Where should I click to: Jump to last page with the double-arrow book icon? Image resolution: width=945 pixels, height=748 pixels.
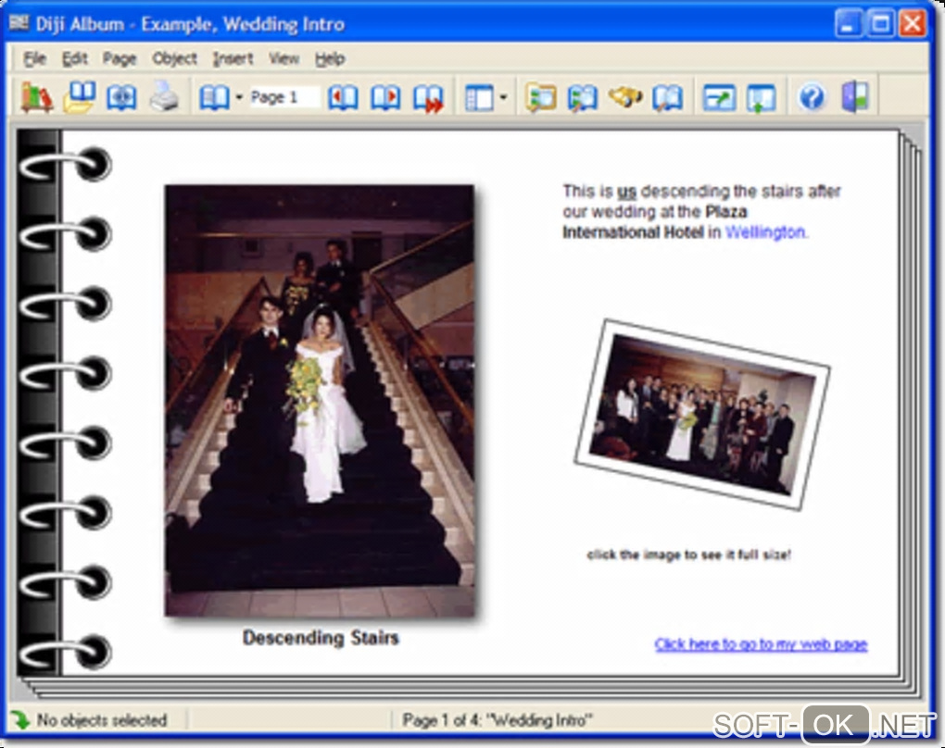point(428,97)
